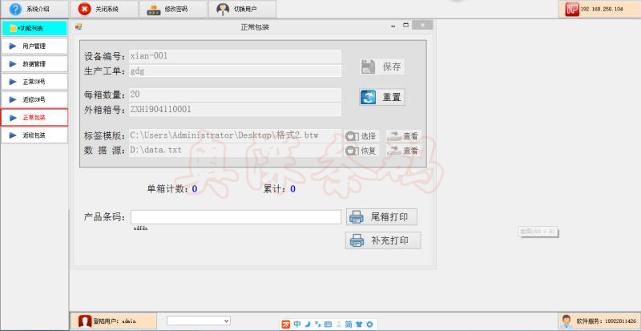Click 恢复 next to the data source
641x331 pixels.
pyautogui.click(x=361, y=151)
